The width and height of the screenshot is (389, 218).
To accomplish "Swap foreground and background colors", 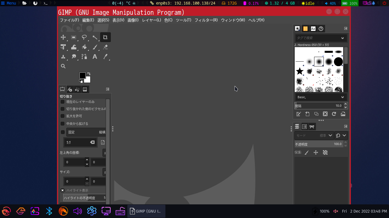I will point(89,74).
